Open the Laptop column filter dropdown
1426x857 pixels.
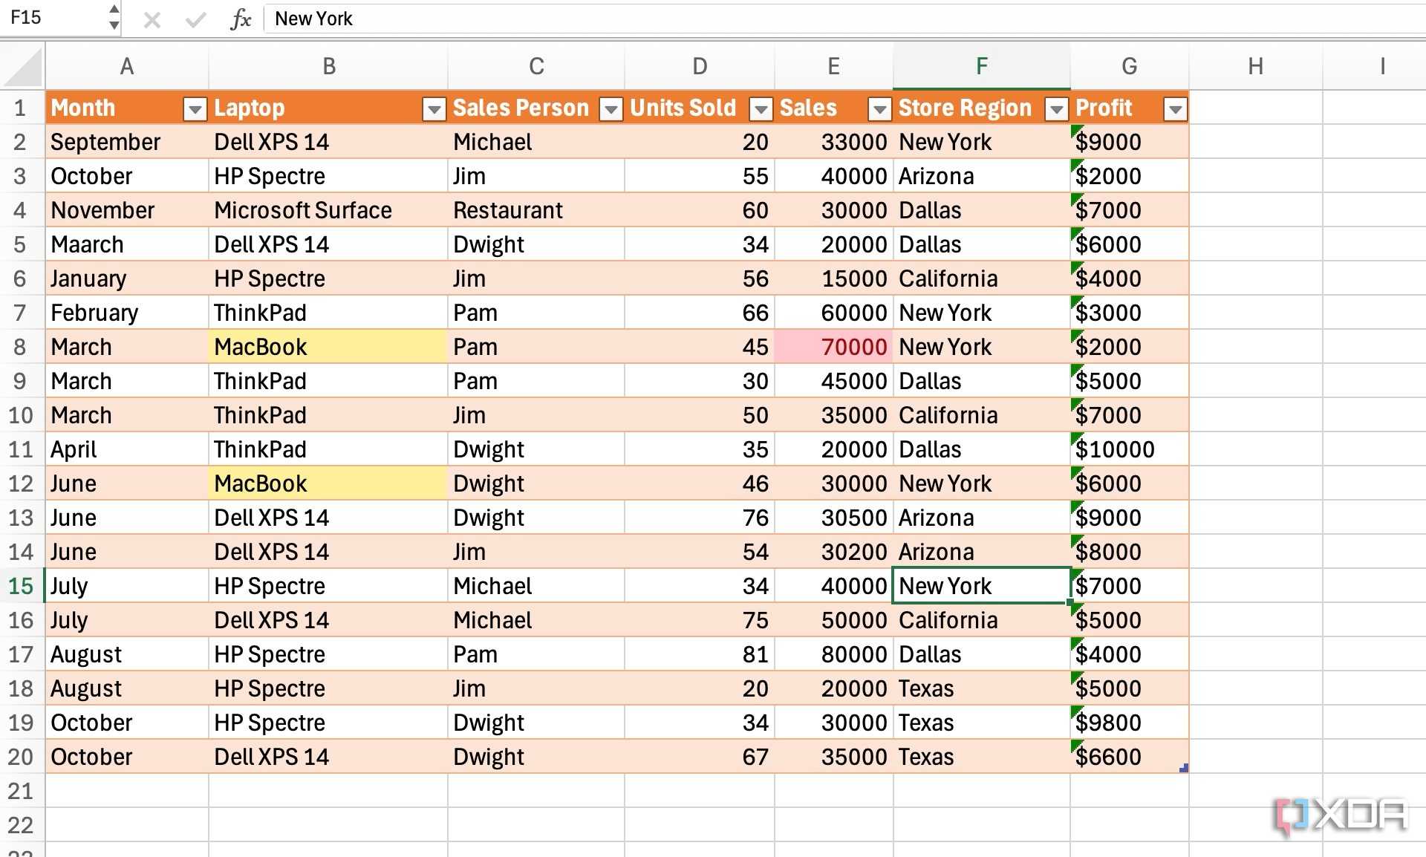434,110
